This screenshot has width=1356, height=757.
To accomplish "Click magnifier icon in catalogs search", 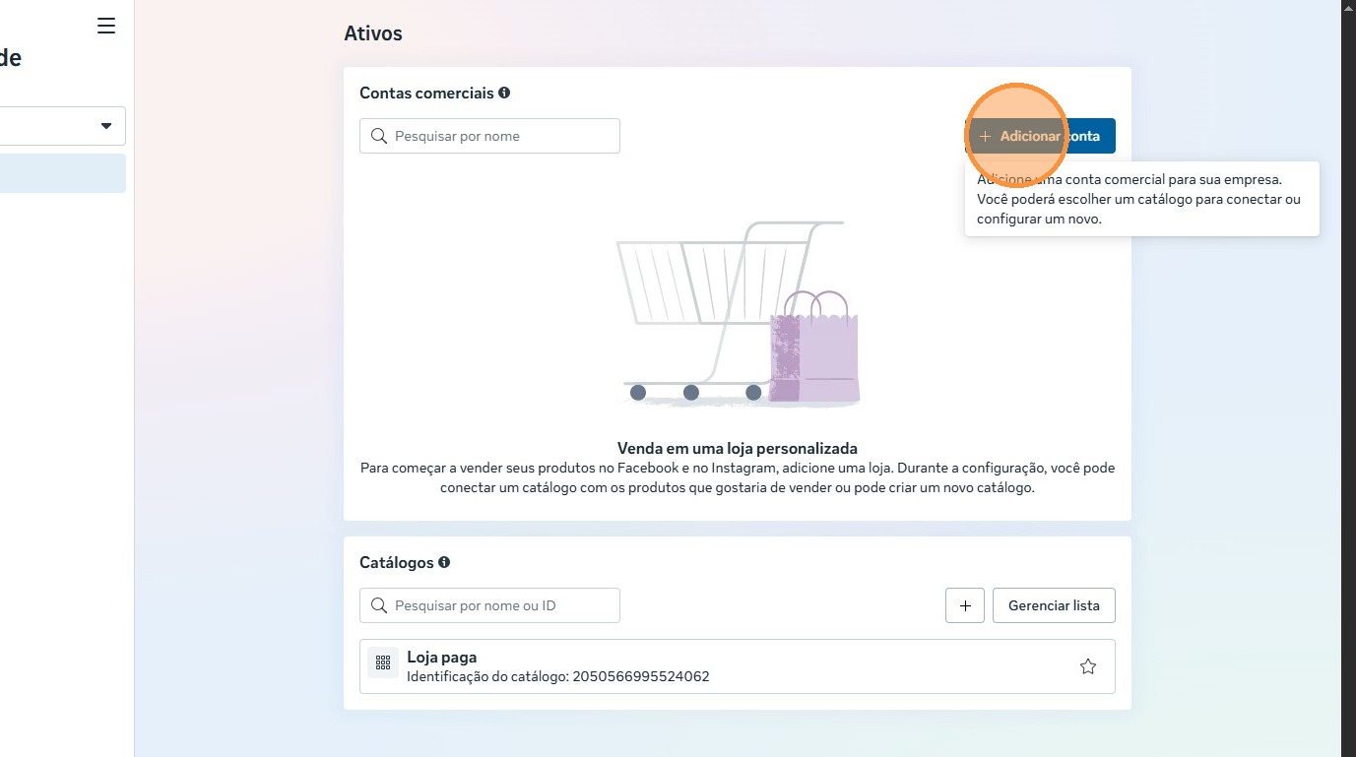I will 379,605.
